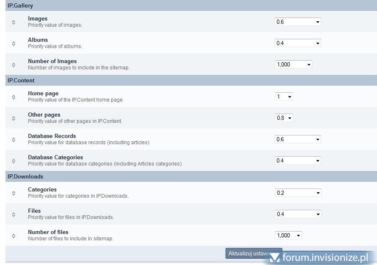Click the reorder handle beside Number of Images

pos(13,65)
